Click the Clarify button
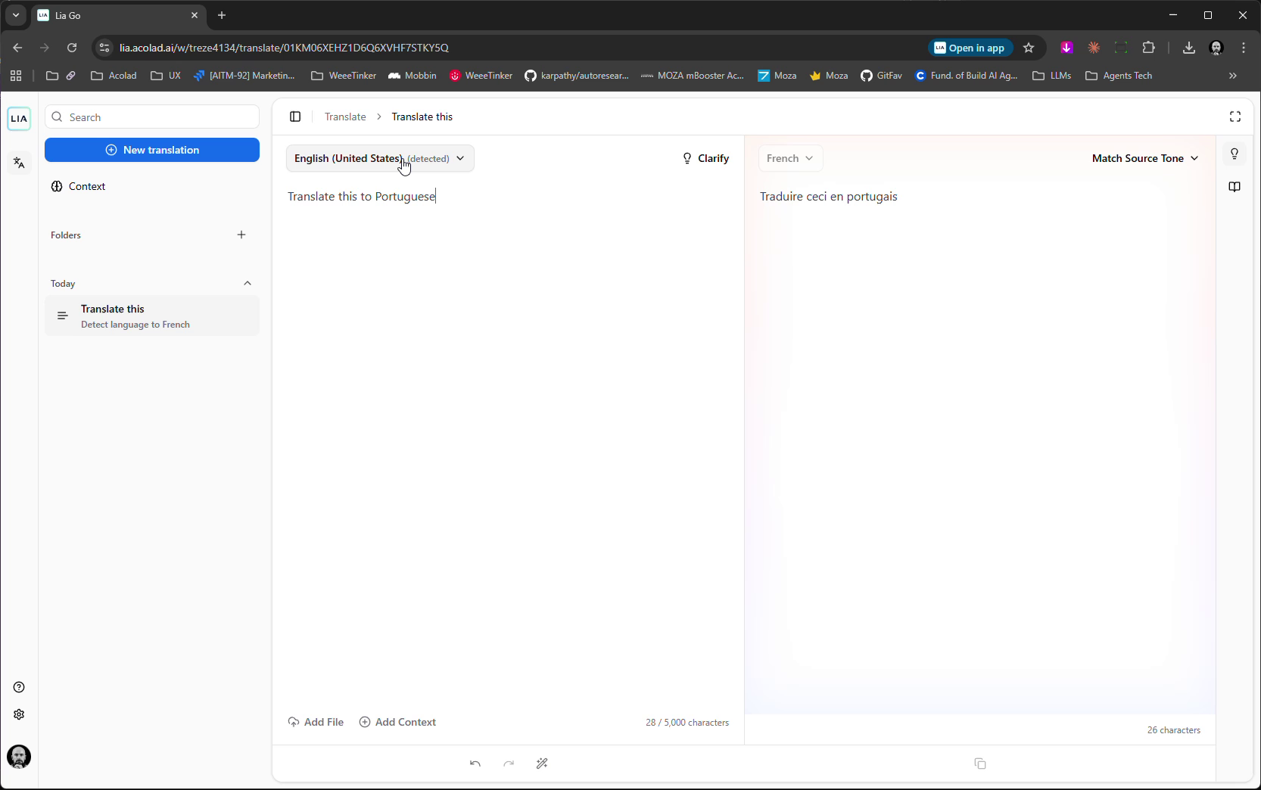Screen dimensions: 1261x790 click(705, 158)
